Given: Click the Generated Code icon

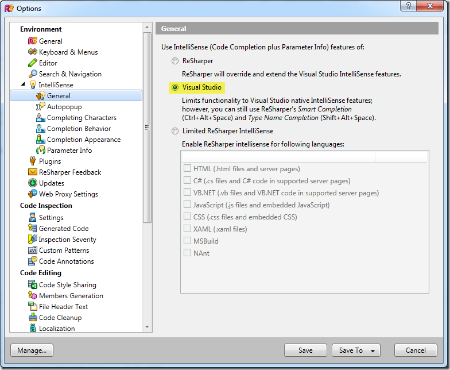Looking at the screenshot, I should [x=32, y=228].
